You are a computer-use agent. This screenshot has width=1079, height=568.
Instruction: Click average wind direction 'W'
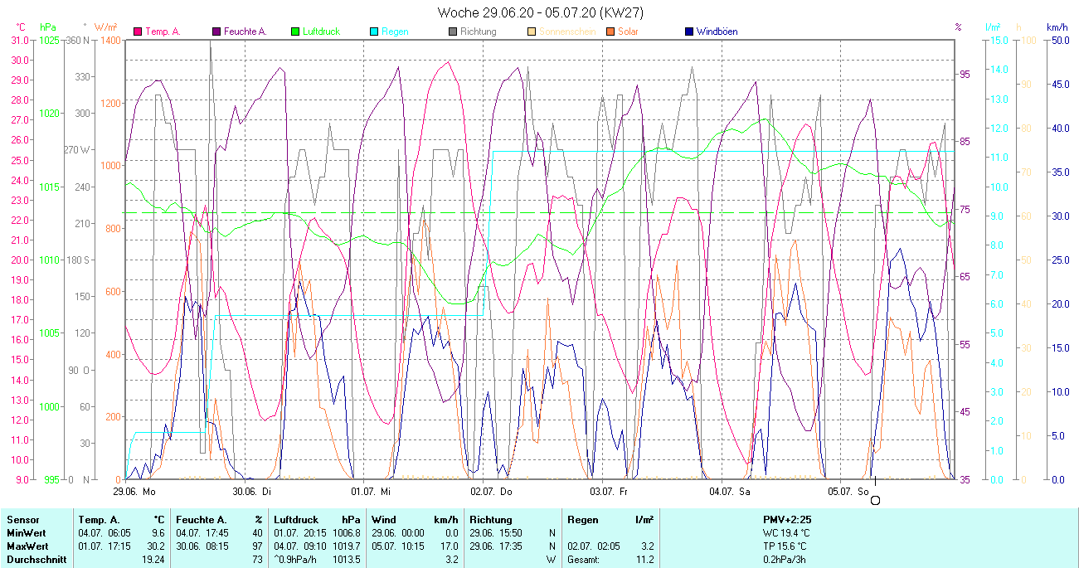tap(552, 559)
